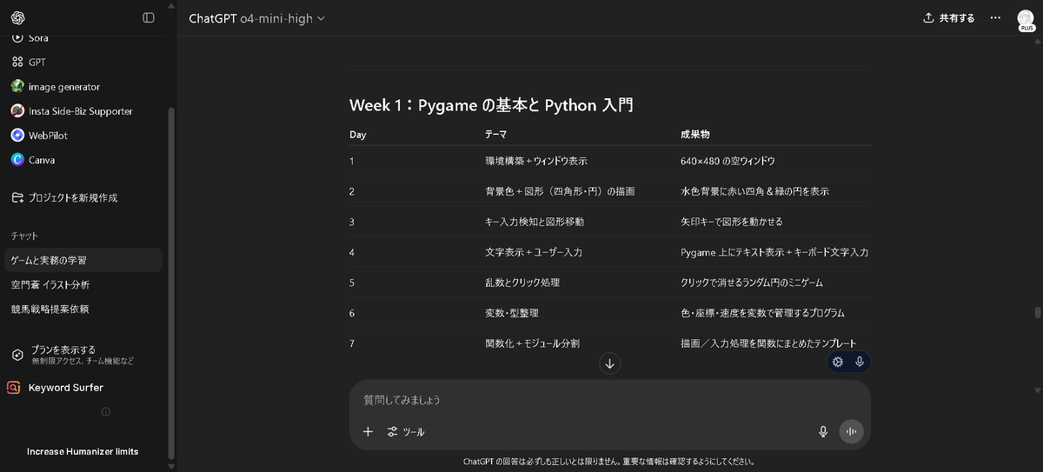Open the Sora icon in the sidebar

coord(17,37)
